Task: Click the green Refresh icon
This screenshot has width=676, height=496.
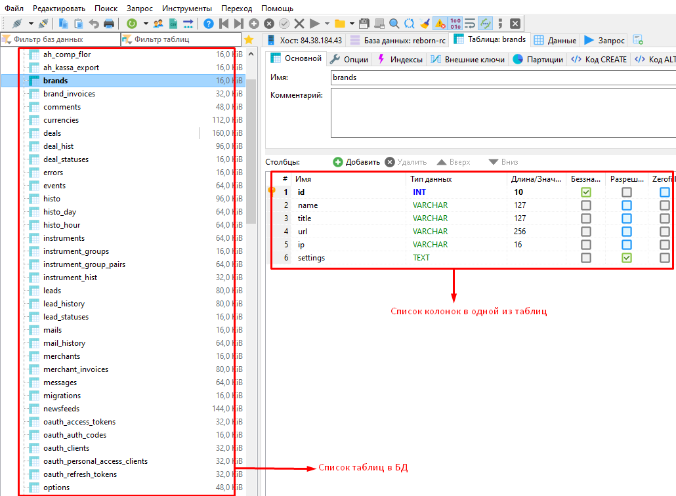Action: [131, 23]
